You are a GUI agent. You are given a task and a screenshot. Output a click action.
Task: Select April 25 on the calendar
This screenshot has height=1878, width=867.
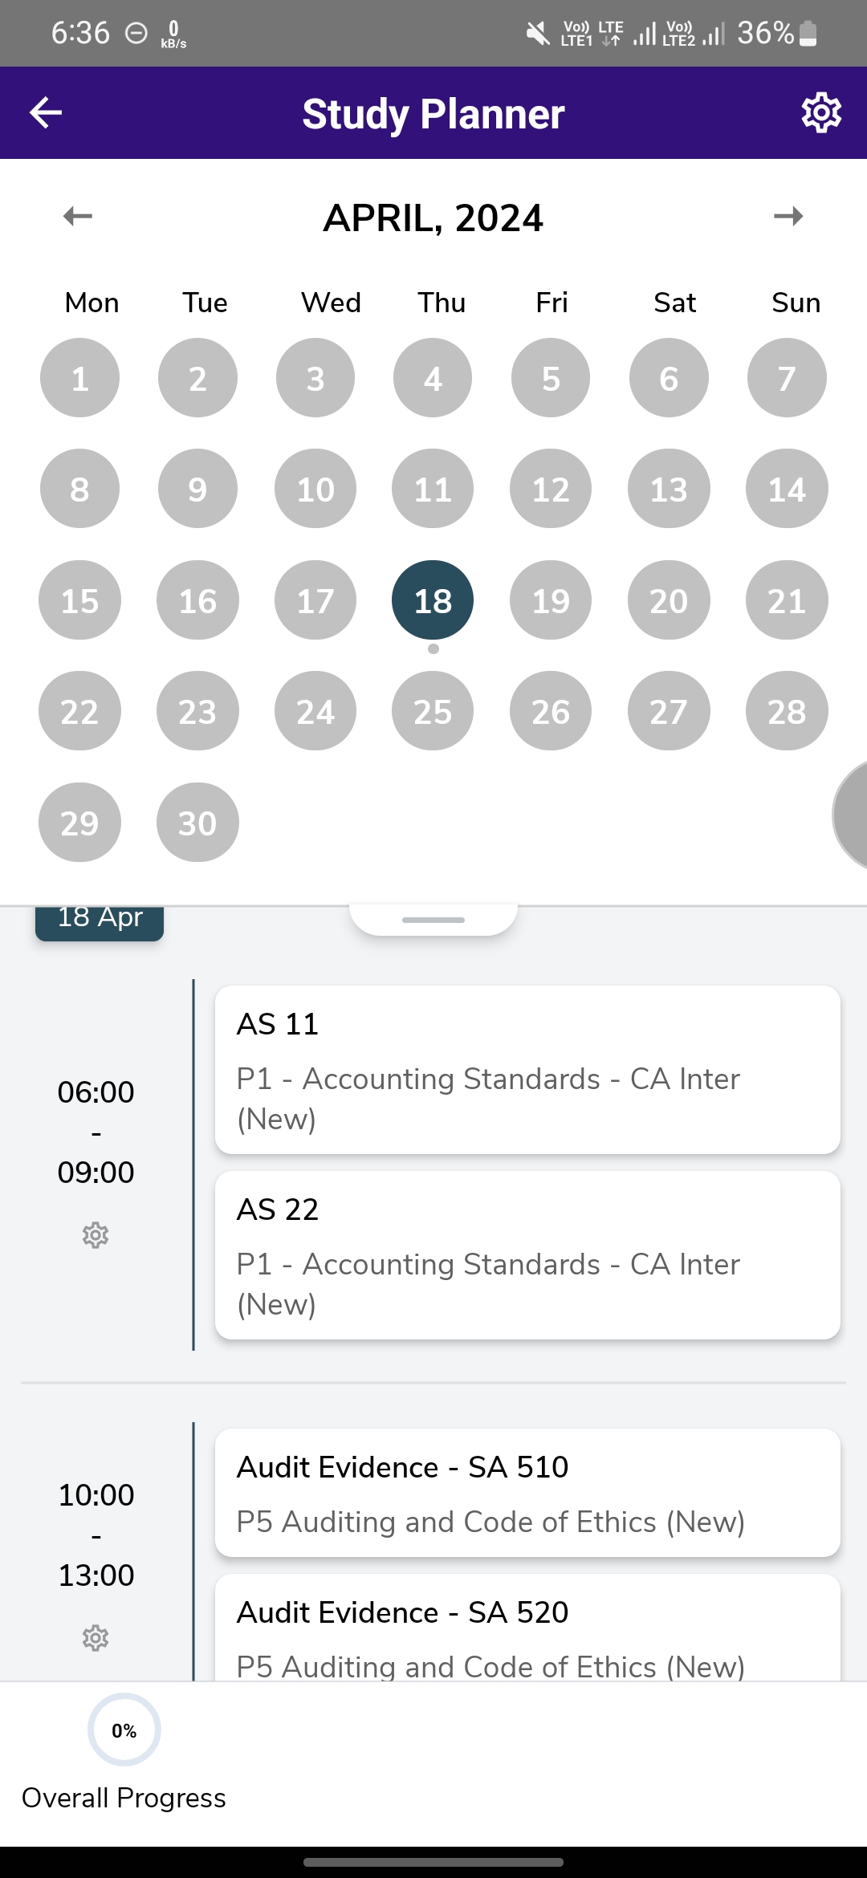tap(433, 711)
